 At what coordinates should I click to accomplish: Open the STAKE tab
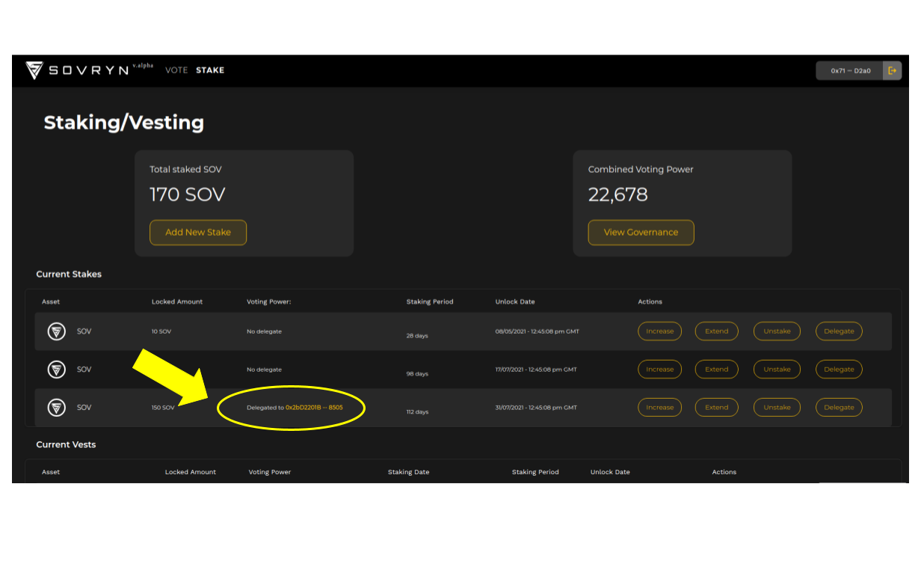coord(210,70)
